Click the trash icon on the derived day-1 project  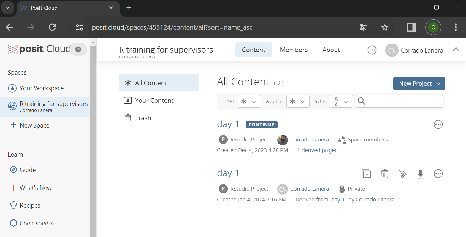click(x=385, y=174)
